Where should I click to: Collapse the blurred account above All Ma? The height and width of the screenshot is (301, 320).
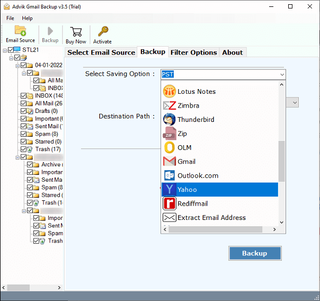pyautogui.click(x=24, y=73)
